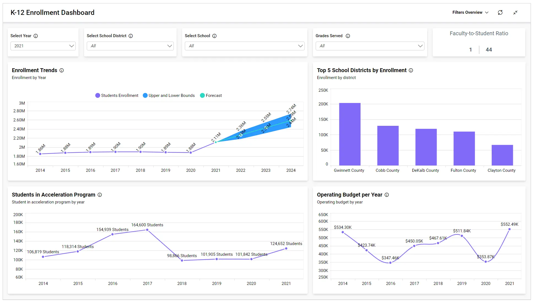Click info icon beside Select School
Image resolution: width=533 pixels, height=302 pixels.
pos(215,36)
